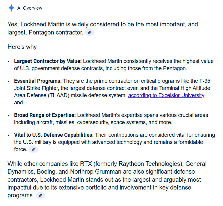Click the "Largest Contractor by Value:" bold heading
The width and height of the screenshot is (223, 206).
(48, 61)
